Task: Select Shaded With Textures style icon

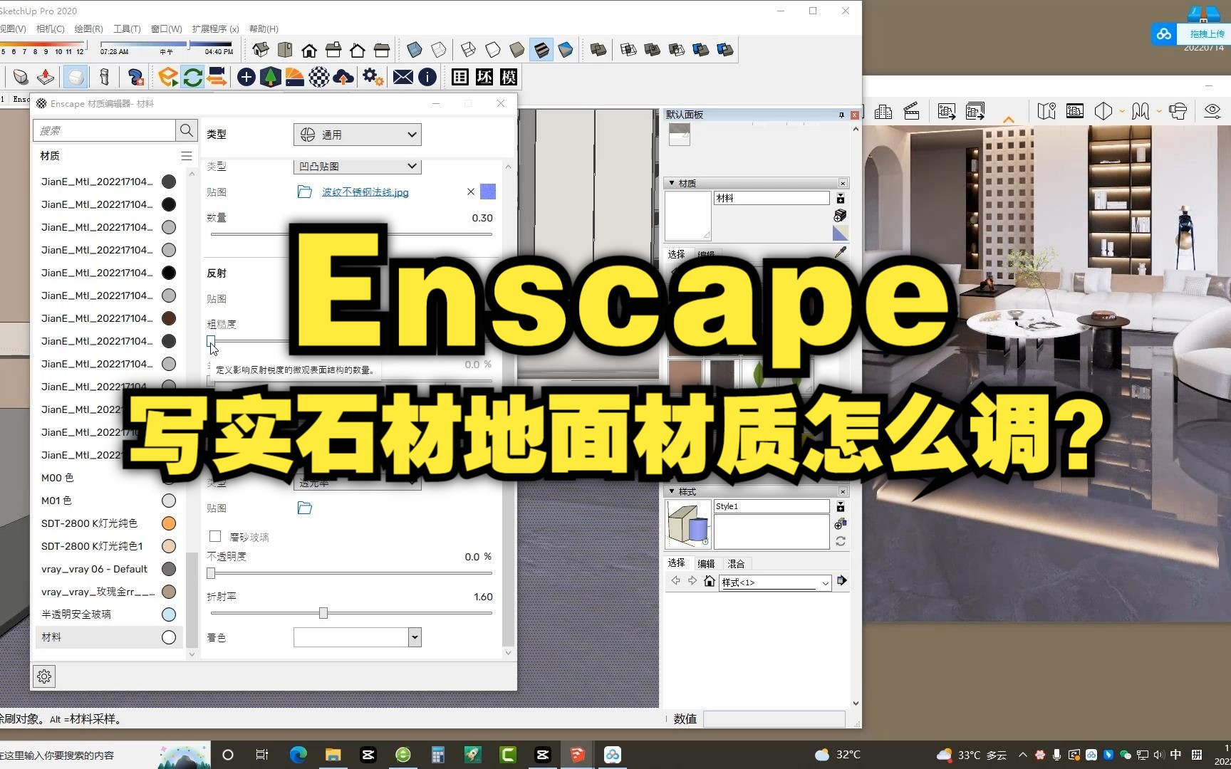Action: click(x=541, y=50)
